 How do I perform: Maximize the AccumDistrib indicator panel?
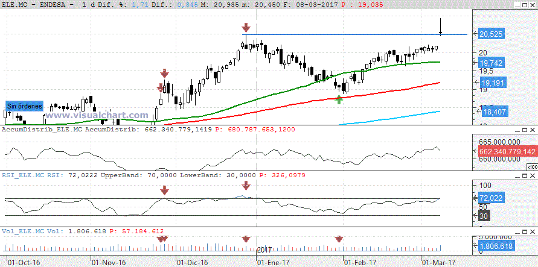tap(524, 130)
